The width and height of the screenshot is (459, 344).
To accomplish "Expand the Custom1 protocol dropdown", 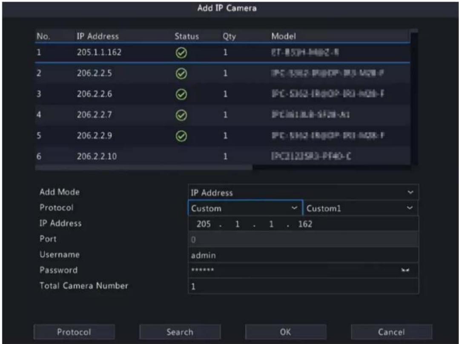I will point(361,208).
